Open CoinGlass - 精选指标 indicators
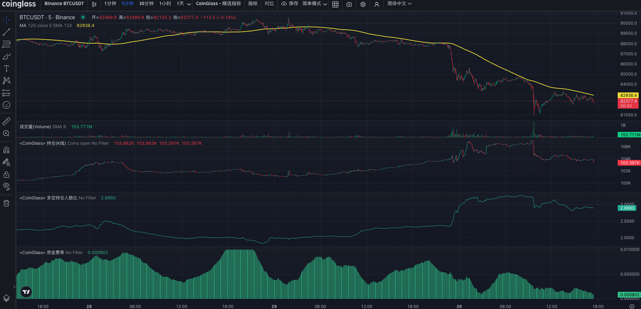The image size is (641, 309). (218, 3)
